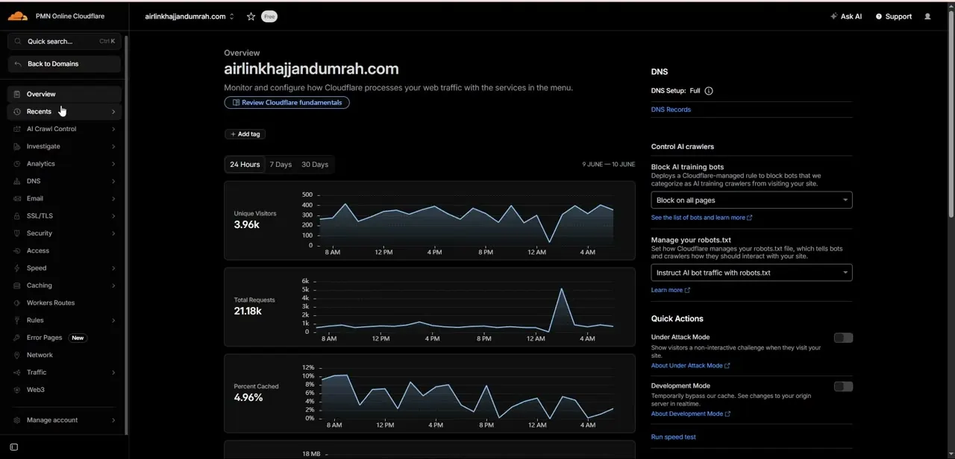Click the Free plan badge

(x=269, y=16)
